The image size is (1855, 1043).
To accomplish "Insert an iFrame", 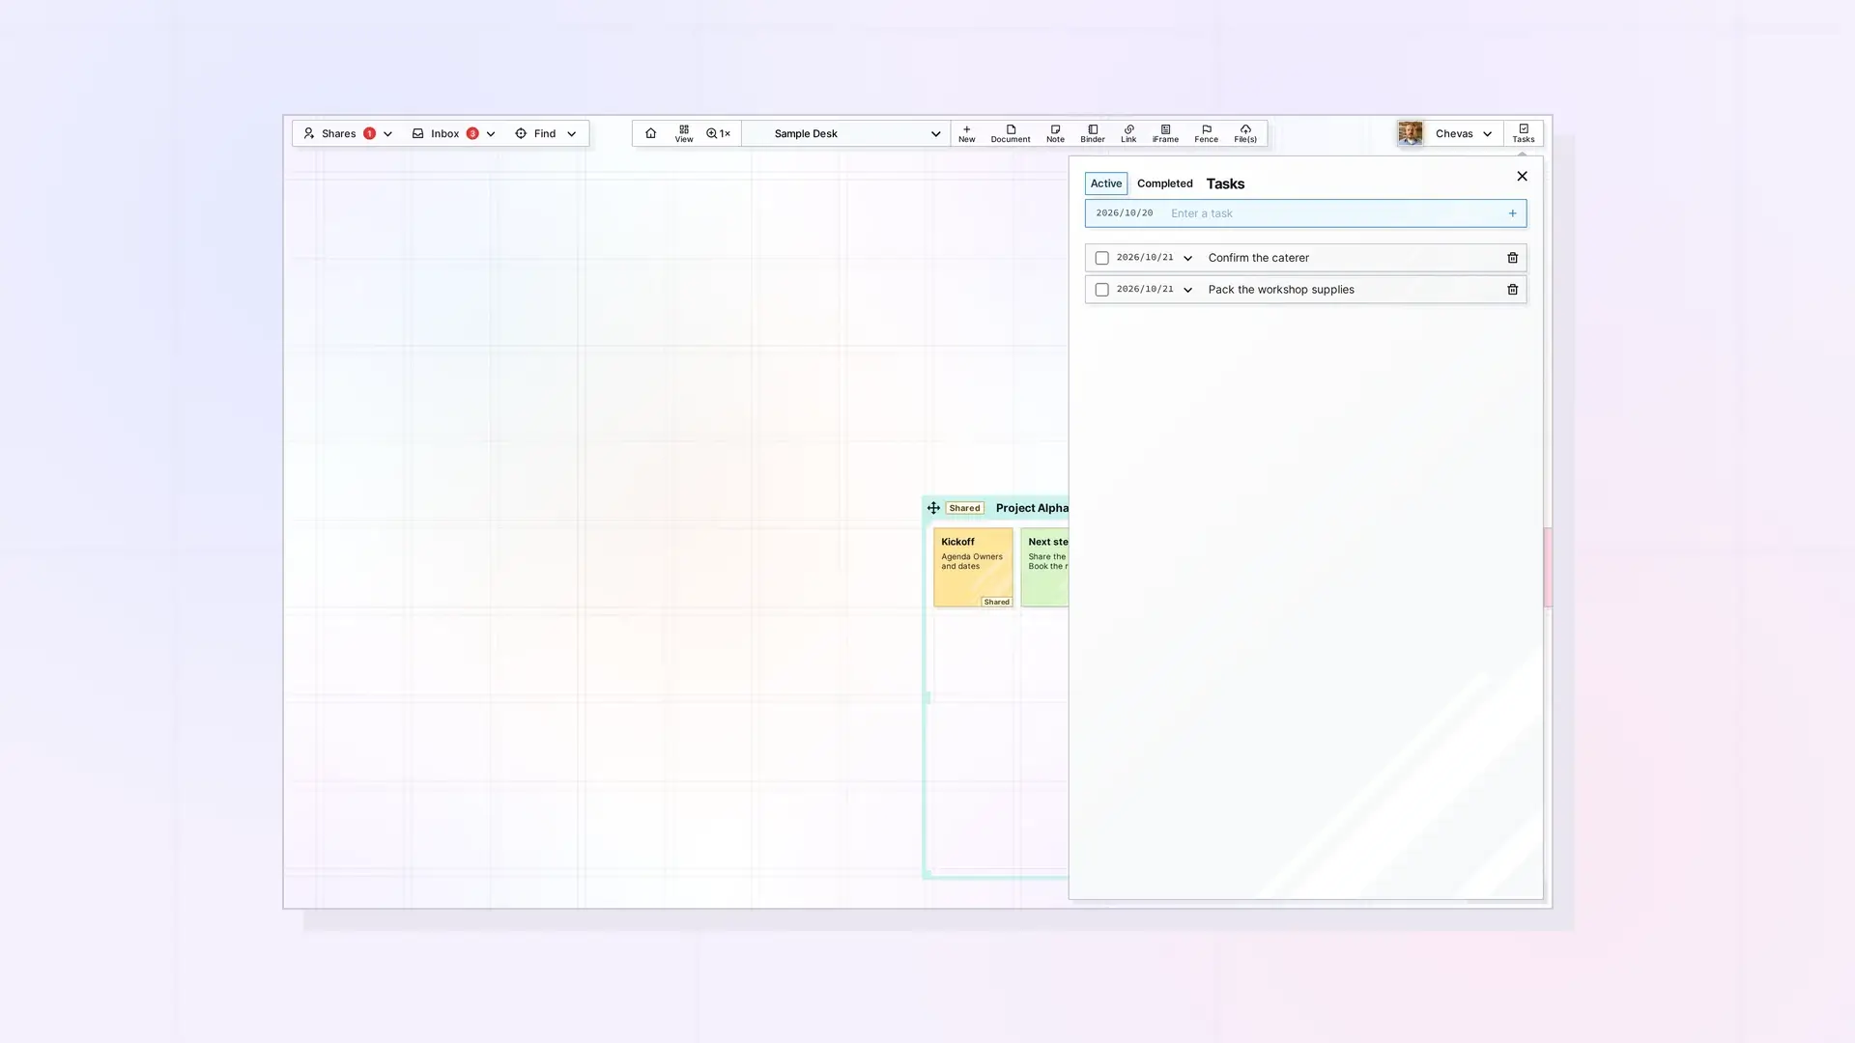I will (x=1165, y=133).
